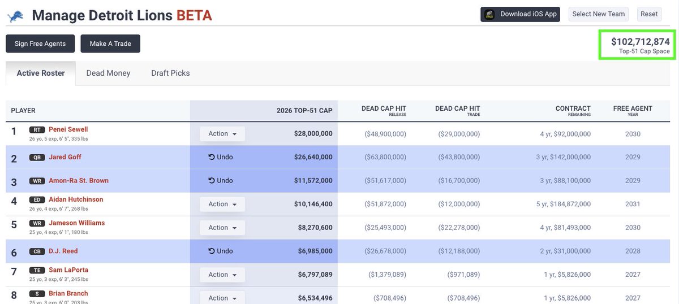Open the Action dropdown for Sam LaPorta
This screenshot has height=304, width=679.
tap(222, 275)
